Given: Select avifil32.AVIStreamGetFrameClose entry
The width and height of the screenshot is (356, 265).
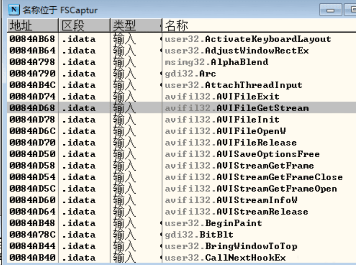Looking at the screenshot, I should [254, 177].
